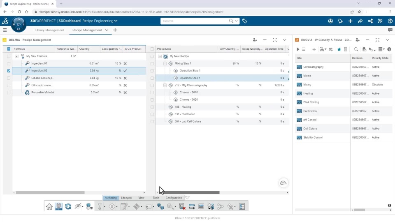This screenshot has height=222, width=395.
Task: Click the robot assistant icon in Procedures panel
Action: [x=283, y=183]
